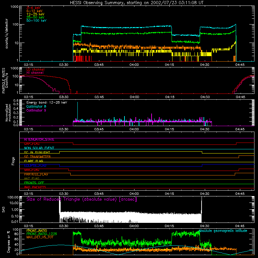The height and width of the screenshot is (258, 258).
Task: Select the Collimator 8 legend entry
Action: pos(36,106)
